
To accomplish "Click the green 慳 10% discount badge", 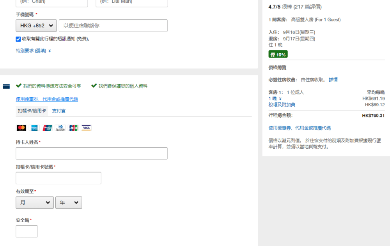I will click(x=278, y=54).
